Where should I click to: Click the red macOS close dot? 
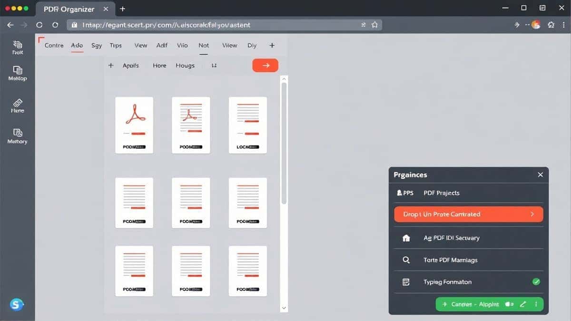(7, 9)
